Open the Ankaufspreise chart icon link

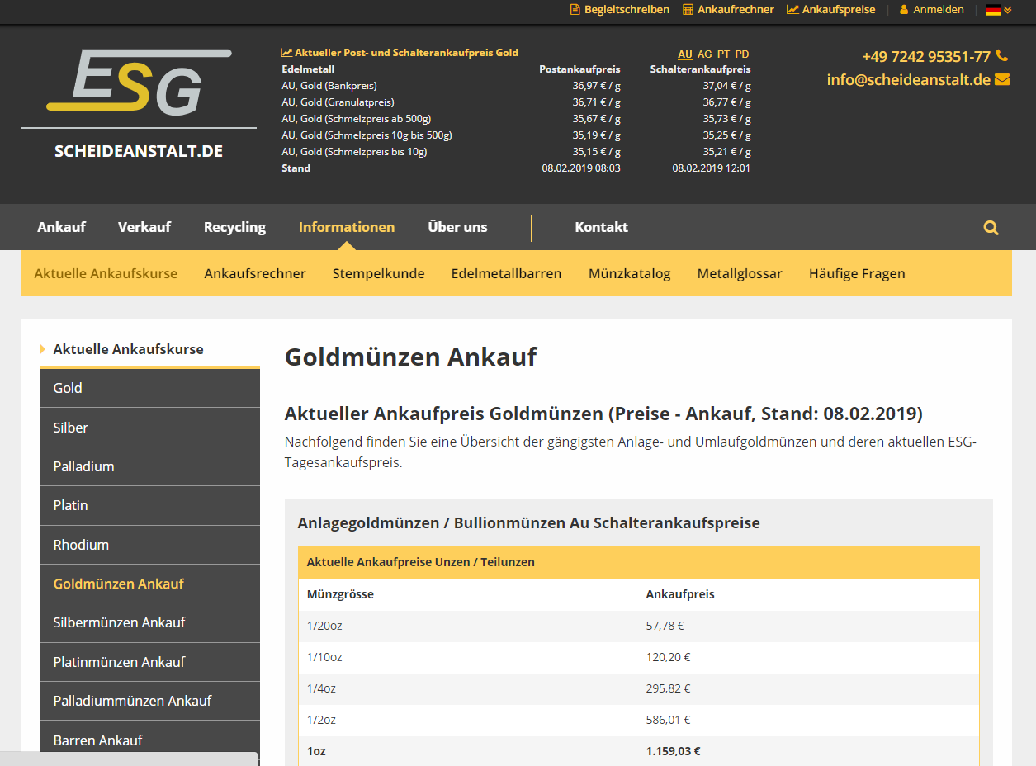(792, 10)
